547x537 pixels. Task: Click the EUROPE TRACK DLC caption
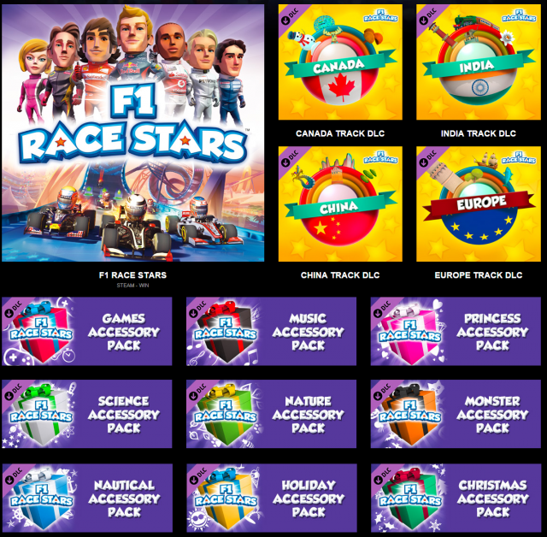(x=479, y=275)
